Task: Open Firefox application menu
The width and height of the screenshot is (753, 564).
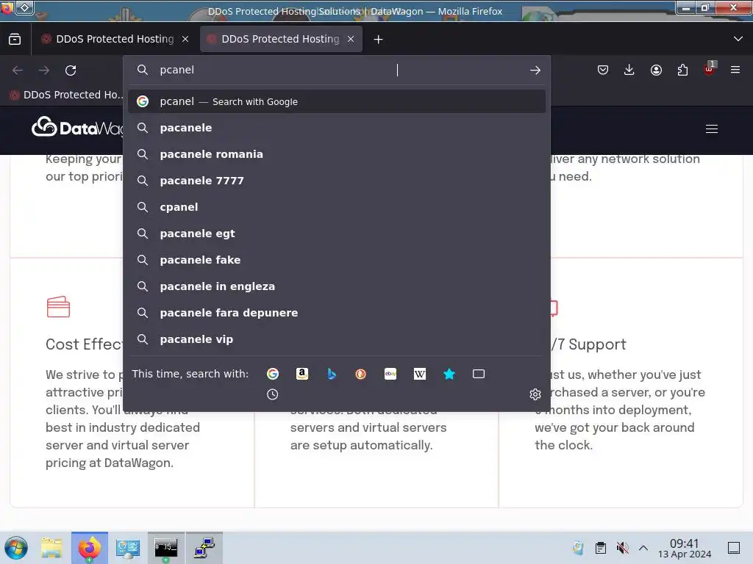Action: tap(735, 70)
